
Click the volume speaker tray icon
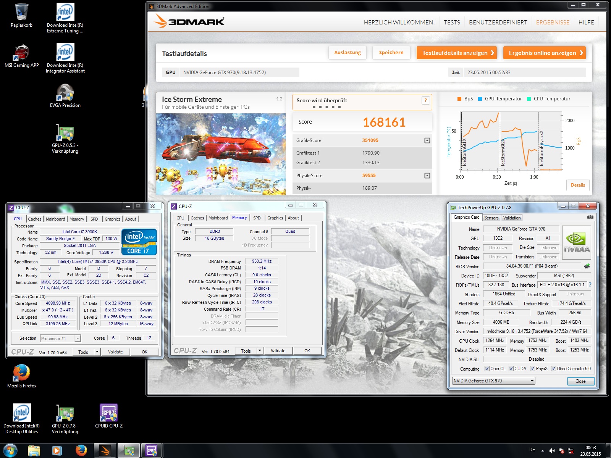[552, 451]
